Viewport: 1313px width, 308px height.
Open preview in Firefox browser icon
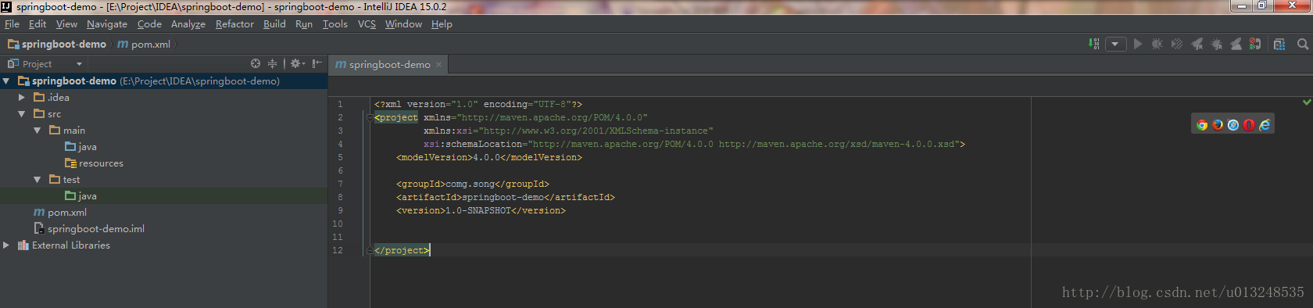[x=1218, y=124]
